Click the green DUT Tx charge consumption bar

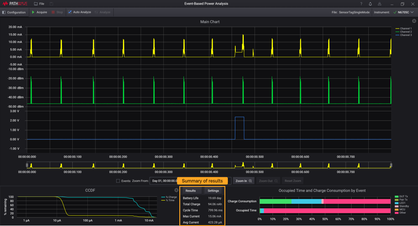(275, 201)
